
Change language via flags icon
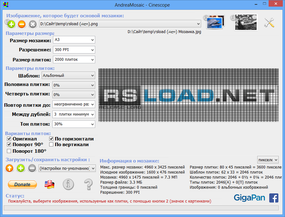(49, 185)
